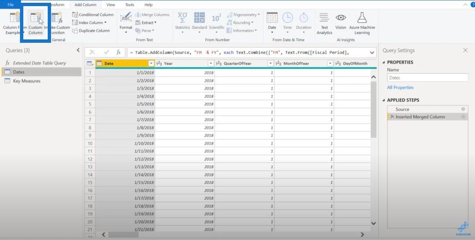The width and height of the screenshot is (475, 240).
Task: Open Azure Machine Learning
Action: [x=362, y=23]
